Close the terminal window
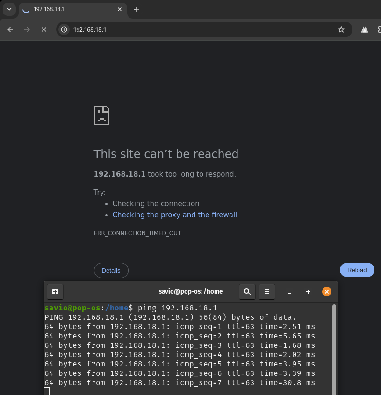 [327, 292]
